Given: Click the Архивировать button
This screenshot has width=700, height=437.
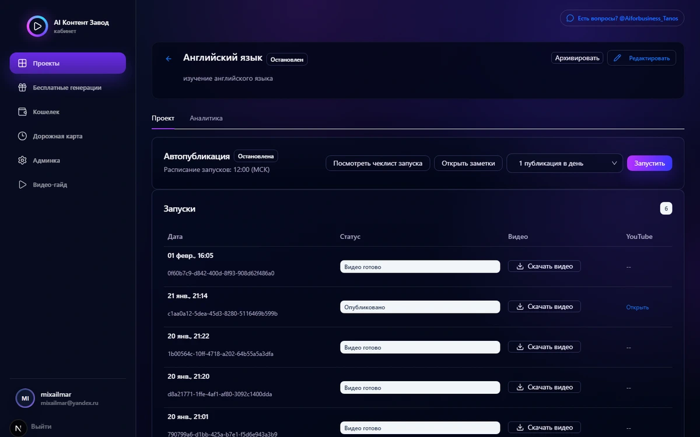Looking at the screenshot, I should pyautogui.click(x=577, y=58).
